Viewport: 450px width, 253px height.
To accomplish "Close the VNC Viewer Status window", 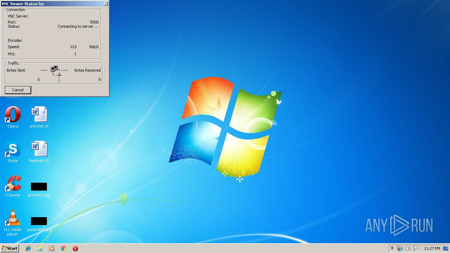I will [x=106, y=4].
